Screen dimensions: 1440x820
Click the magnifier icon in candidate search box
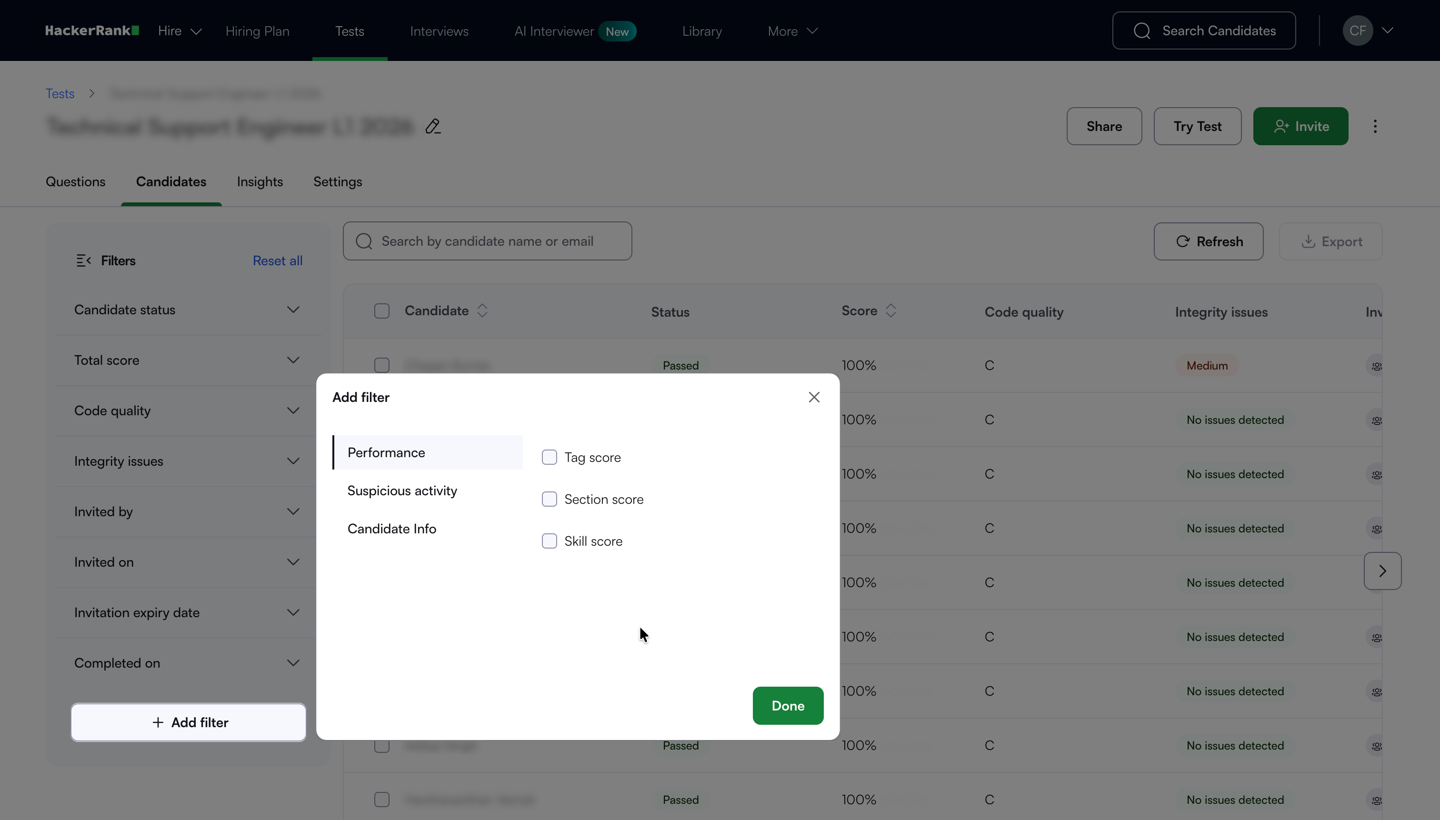(x=364, y=241)
